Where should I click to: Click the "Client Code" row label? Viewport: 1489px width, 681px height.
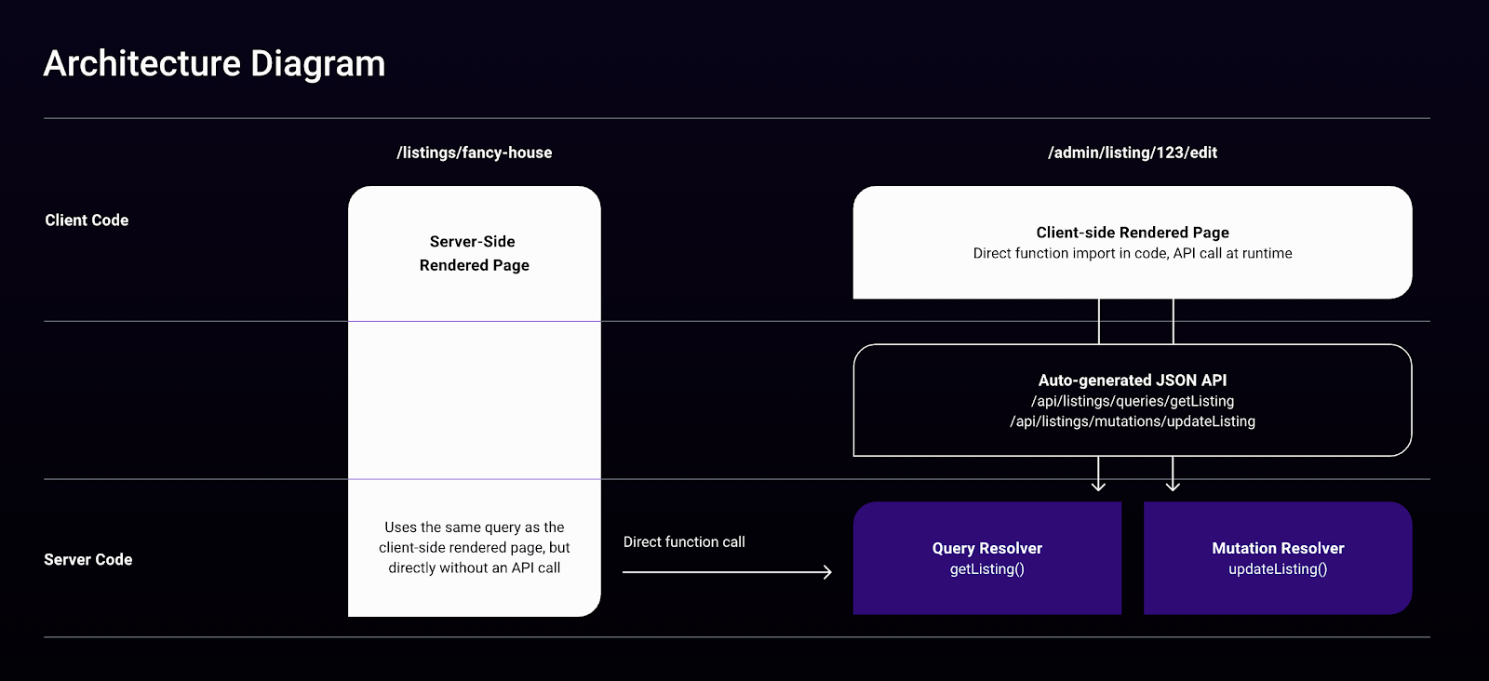click(x=87, y=220)
